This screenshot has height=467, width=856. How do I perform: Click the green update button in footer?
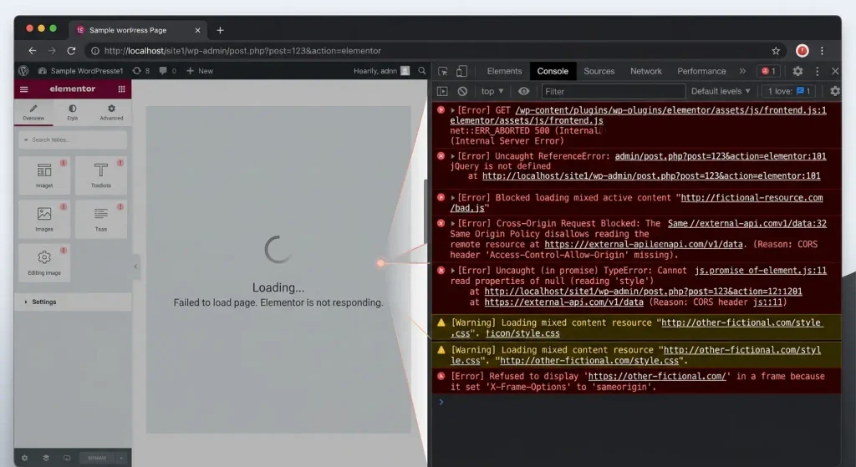(97, 458)
